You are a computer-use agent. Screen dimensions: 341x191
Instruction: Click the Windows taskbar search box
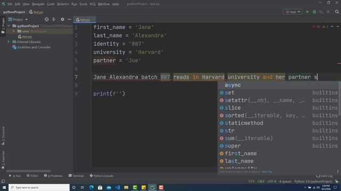[x=39, y=187]
